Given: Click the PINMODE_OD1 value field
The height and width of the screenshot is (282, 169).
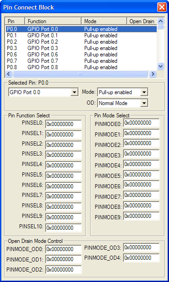Looking at the screenshot, I should [x=63, y=259].
